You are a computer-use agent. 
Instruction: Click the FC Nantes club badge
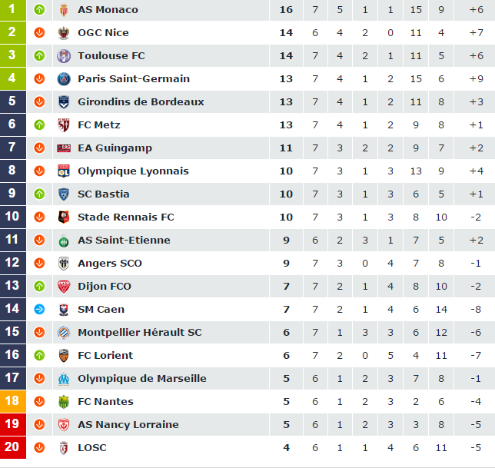[x=64, y=402]
